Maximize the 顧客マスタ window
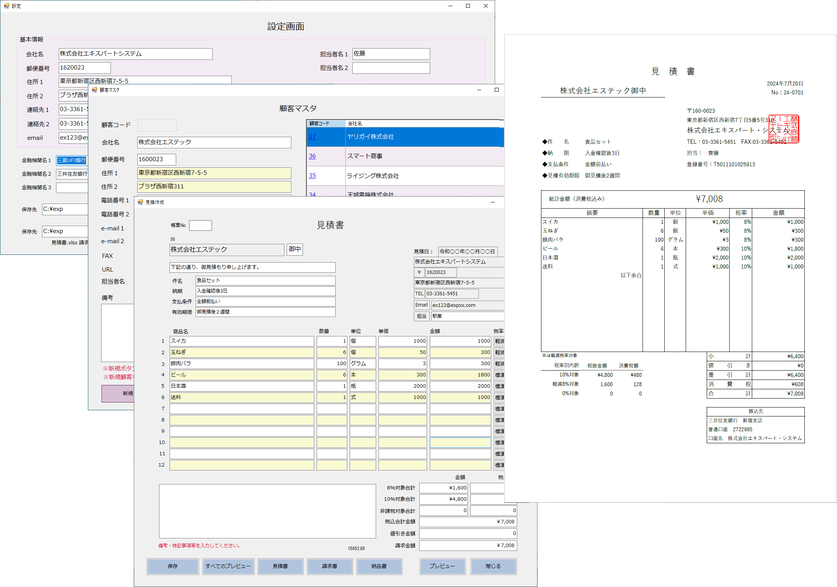 pyautogui.click(x=496, y=90)
